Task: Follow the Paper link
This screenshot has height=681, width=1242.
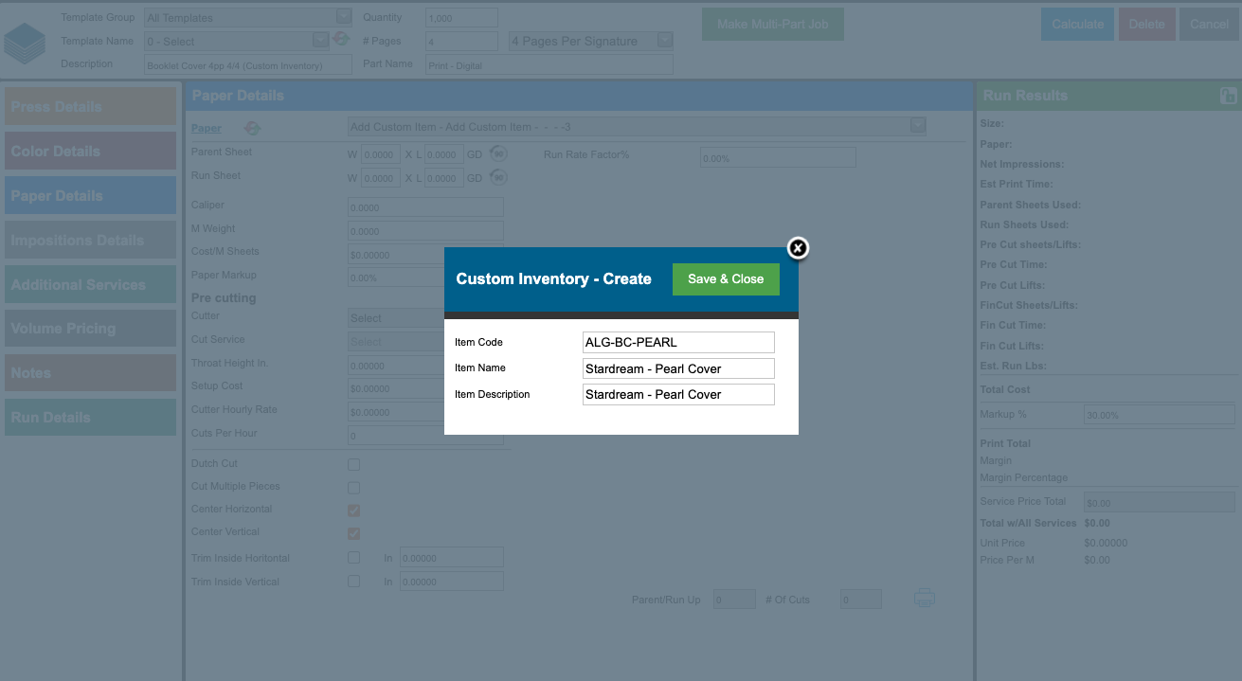Action: [206, 128]
